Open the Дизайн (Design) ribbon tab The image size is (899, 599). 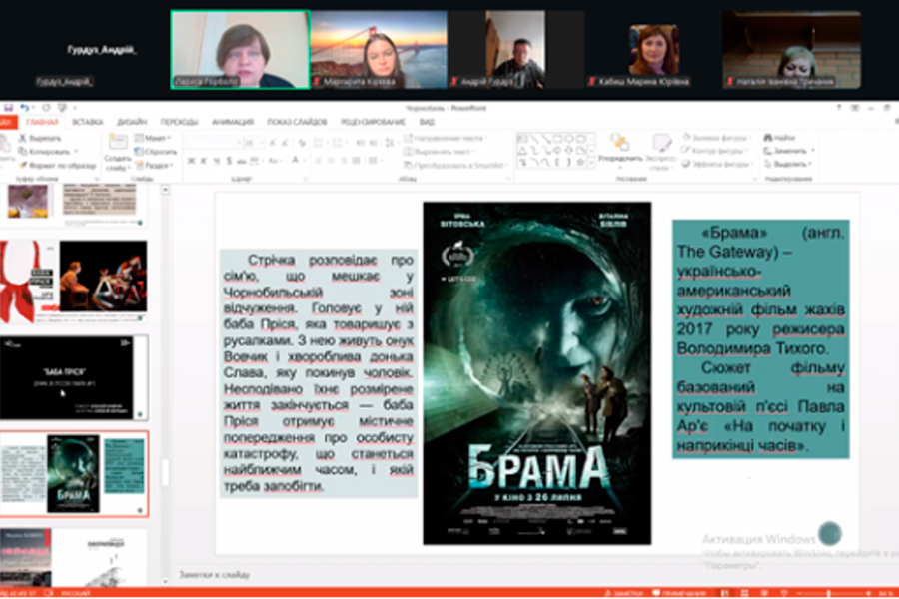tap(131, 122)
